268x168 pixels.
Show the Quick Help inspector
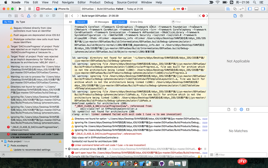click(x=241, y=16)
